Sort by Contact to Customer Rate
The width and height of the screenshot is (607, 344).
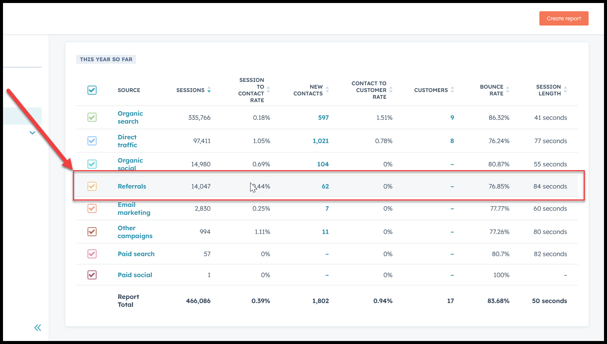point(391,90)
